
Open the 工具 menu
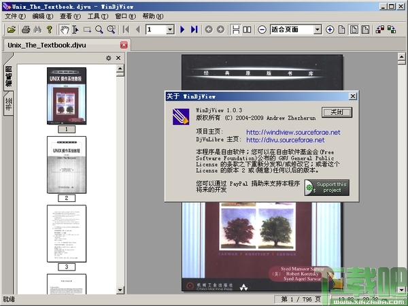[x=98, y=16]
